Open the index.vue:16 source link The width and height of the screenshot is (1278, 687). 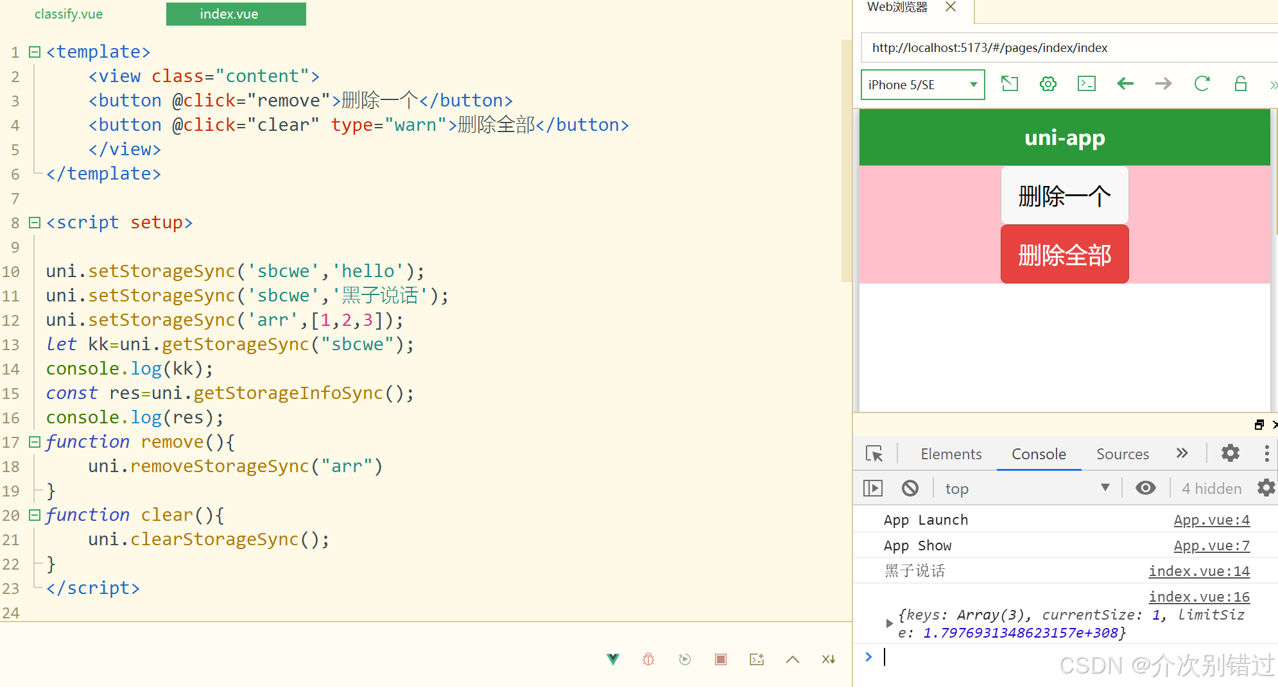(1199, 597)
